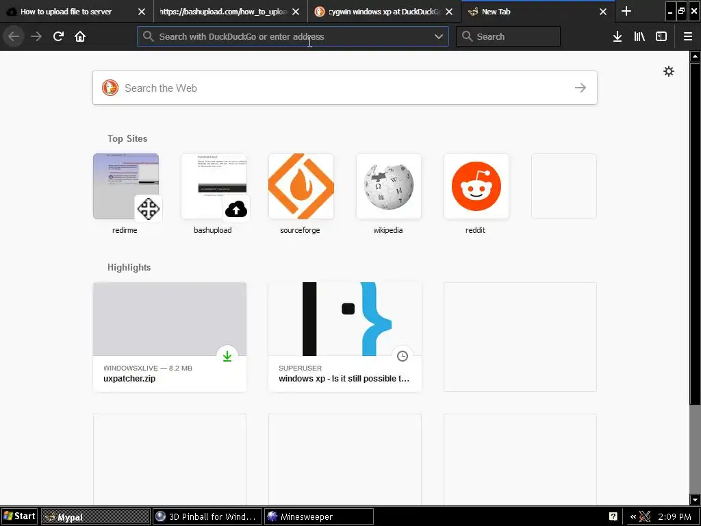Open the Windows Start menu

pyautogui.click(x=19, y=516)
